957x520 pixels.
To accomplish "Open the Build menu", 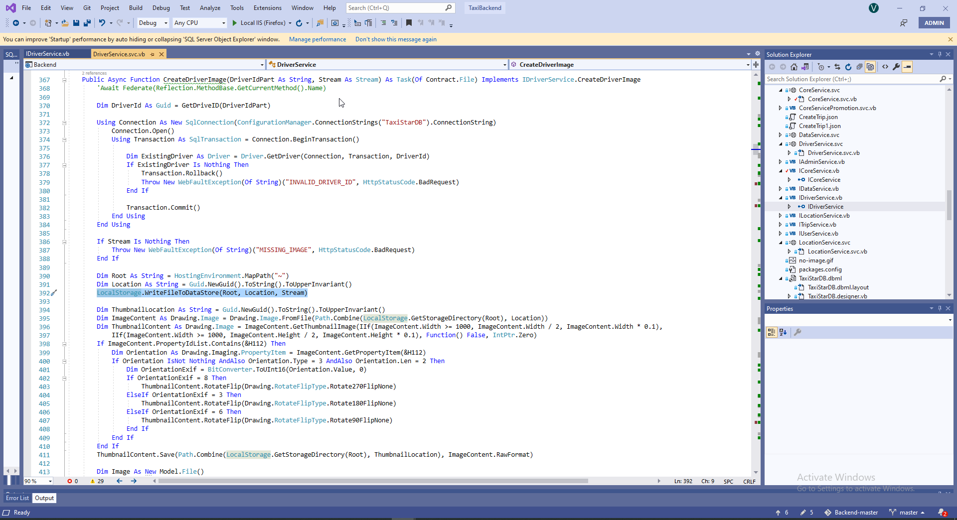I will (136, 8).
